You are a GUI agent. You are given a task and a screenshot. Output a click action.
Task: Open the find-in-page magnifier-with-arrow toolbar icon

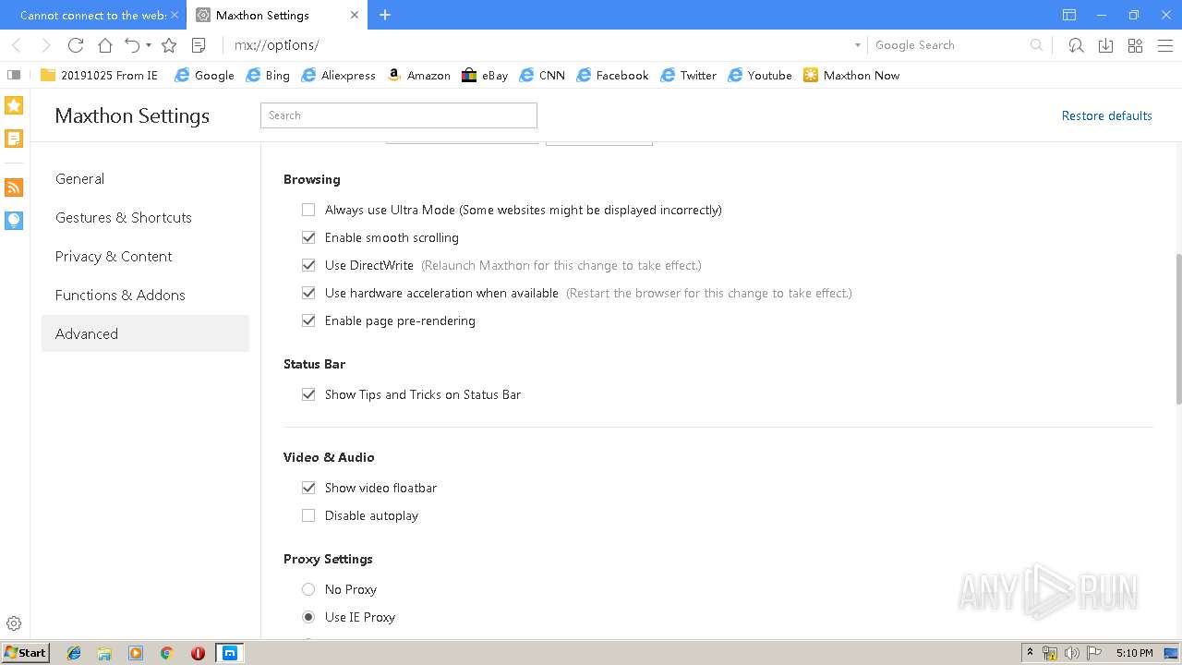pyautogui.click(x=1076, y=45)
